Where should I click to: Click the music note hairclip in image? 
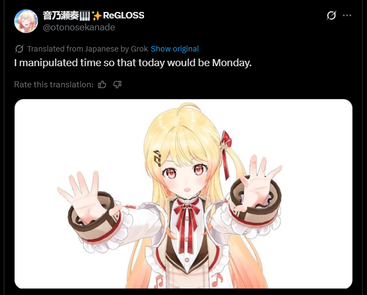(157, 158)
